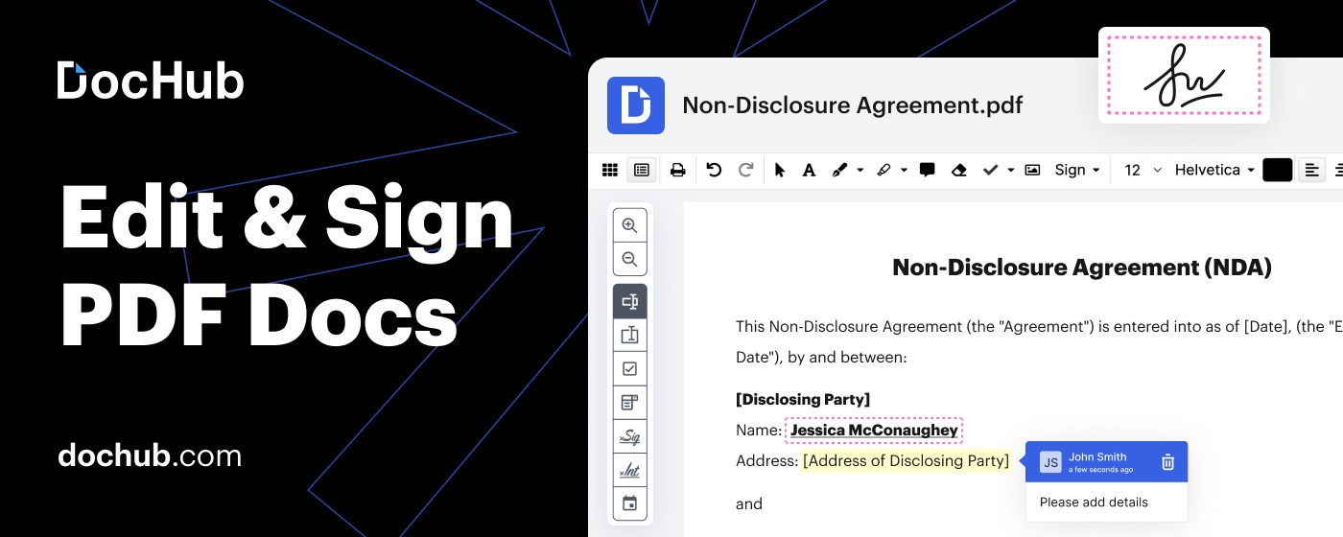
Task: Click the DocHub blue app icon
Action: tap(636, 105)
